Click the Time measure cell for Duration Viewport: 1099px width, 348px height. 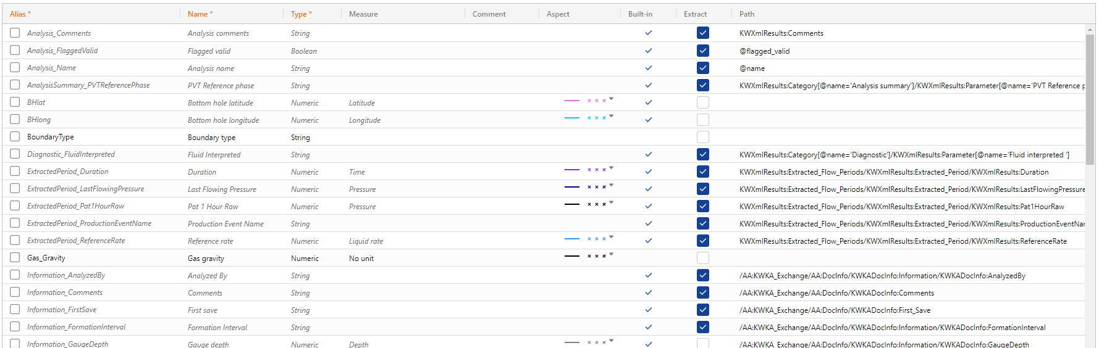tap(357, 172)
